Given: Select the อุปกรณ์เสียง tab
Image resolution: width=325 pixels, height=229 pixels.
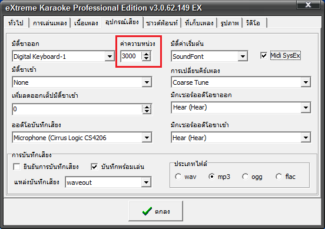Looking at the screenshot, I should coord(122,22).
